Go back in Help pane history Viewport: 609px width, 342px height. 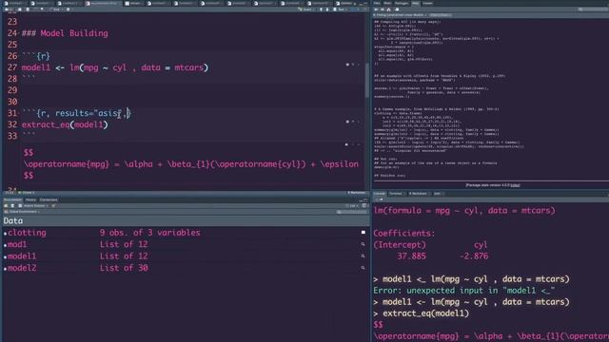tap(377, 9)
